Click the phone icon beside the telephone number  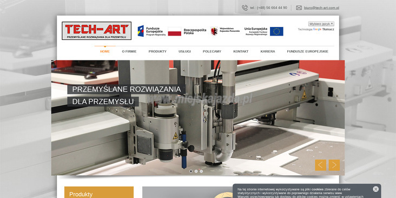[x=245, y=8]
